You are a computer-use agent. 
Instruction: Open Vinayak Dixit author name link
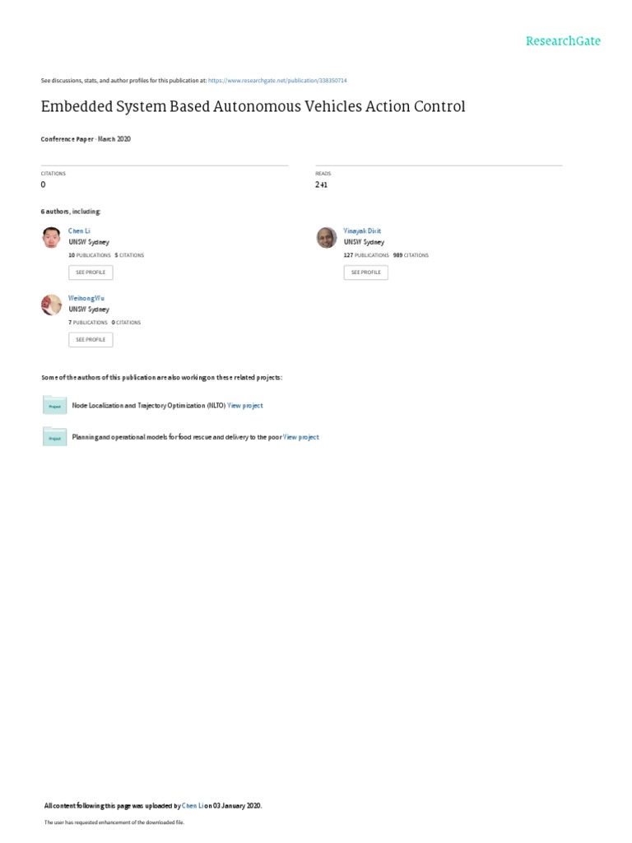point(362,231)
